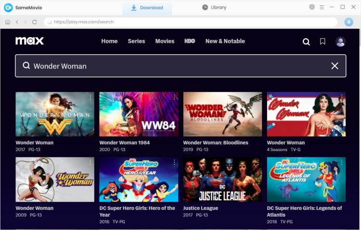
Task: Open the HBO hub
Action: tap(190, 41)
